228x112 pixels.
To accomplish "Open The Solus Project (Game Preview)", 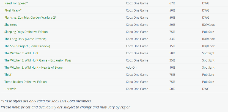I will (x=27, y=46).
